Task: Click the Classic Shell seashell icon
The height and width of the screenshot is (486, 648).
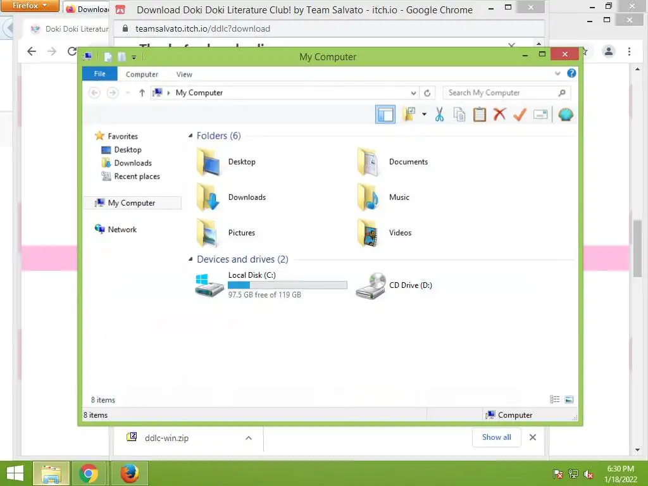Action: pyautogui.click(x=565, y=115)
